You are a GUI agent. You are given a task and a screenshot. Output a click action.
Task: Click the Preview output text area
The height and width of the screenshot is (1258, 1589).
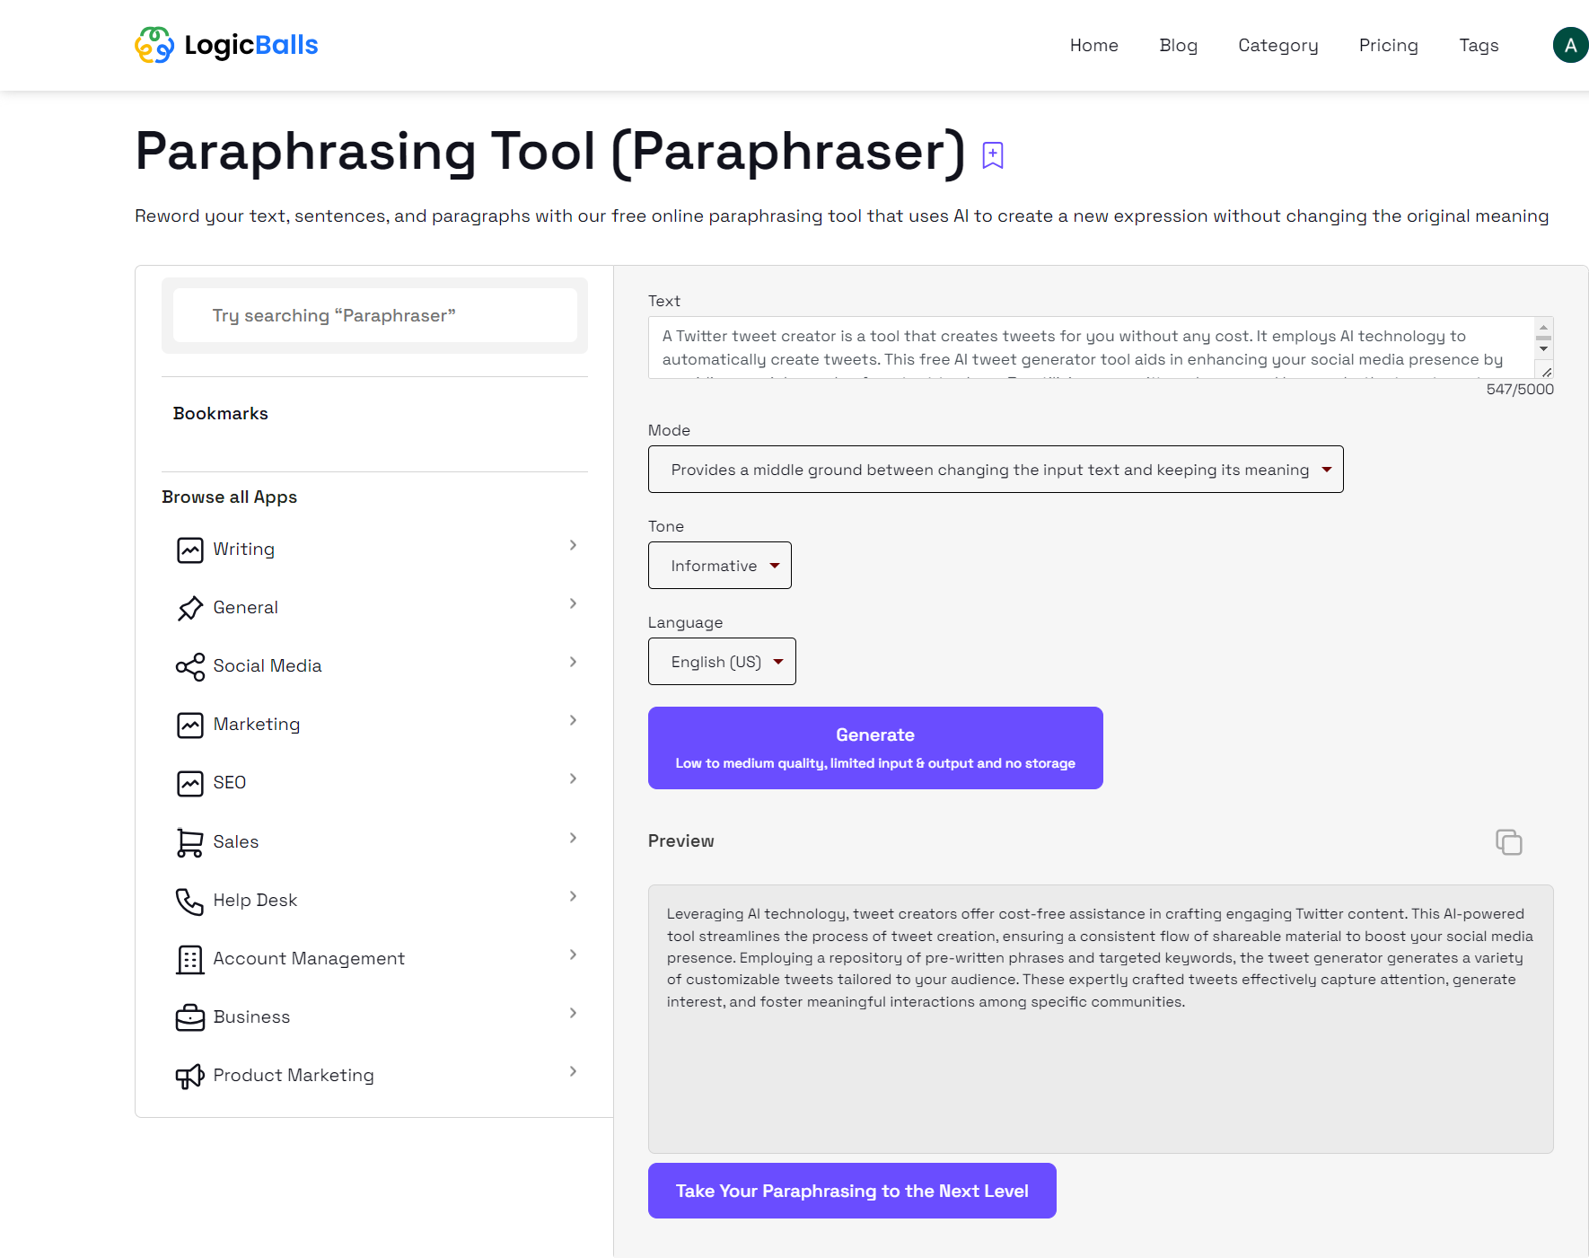click(x=1101, y=1019)
